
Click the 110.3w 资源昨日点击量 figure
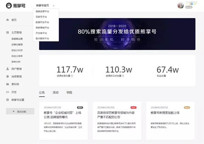[x=119, y=69]
